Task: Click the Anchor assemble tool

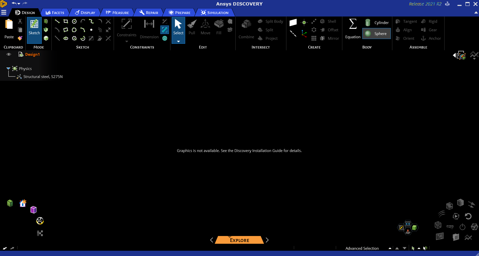Action: 431,38
